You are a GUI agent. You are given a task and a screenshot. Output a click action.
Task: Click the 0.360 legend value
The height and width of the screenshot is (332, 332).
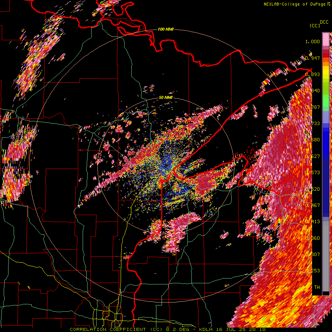pos(312,238)
